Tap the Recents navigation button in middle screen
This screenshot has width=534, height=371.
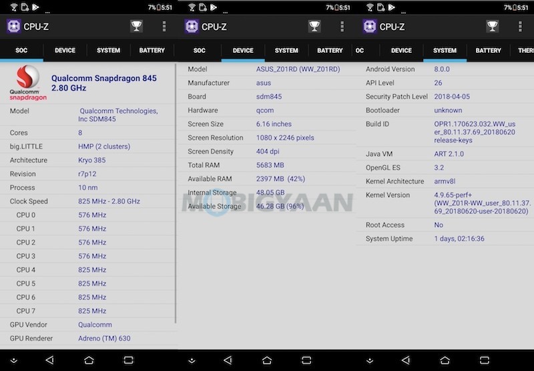coord(306,360)
